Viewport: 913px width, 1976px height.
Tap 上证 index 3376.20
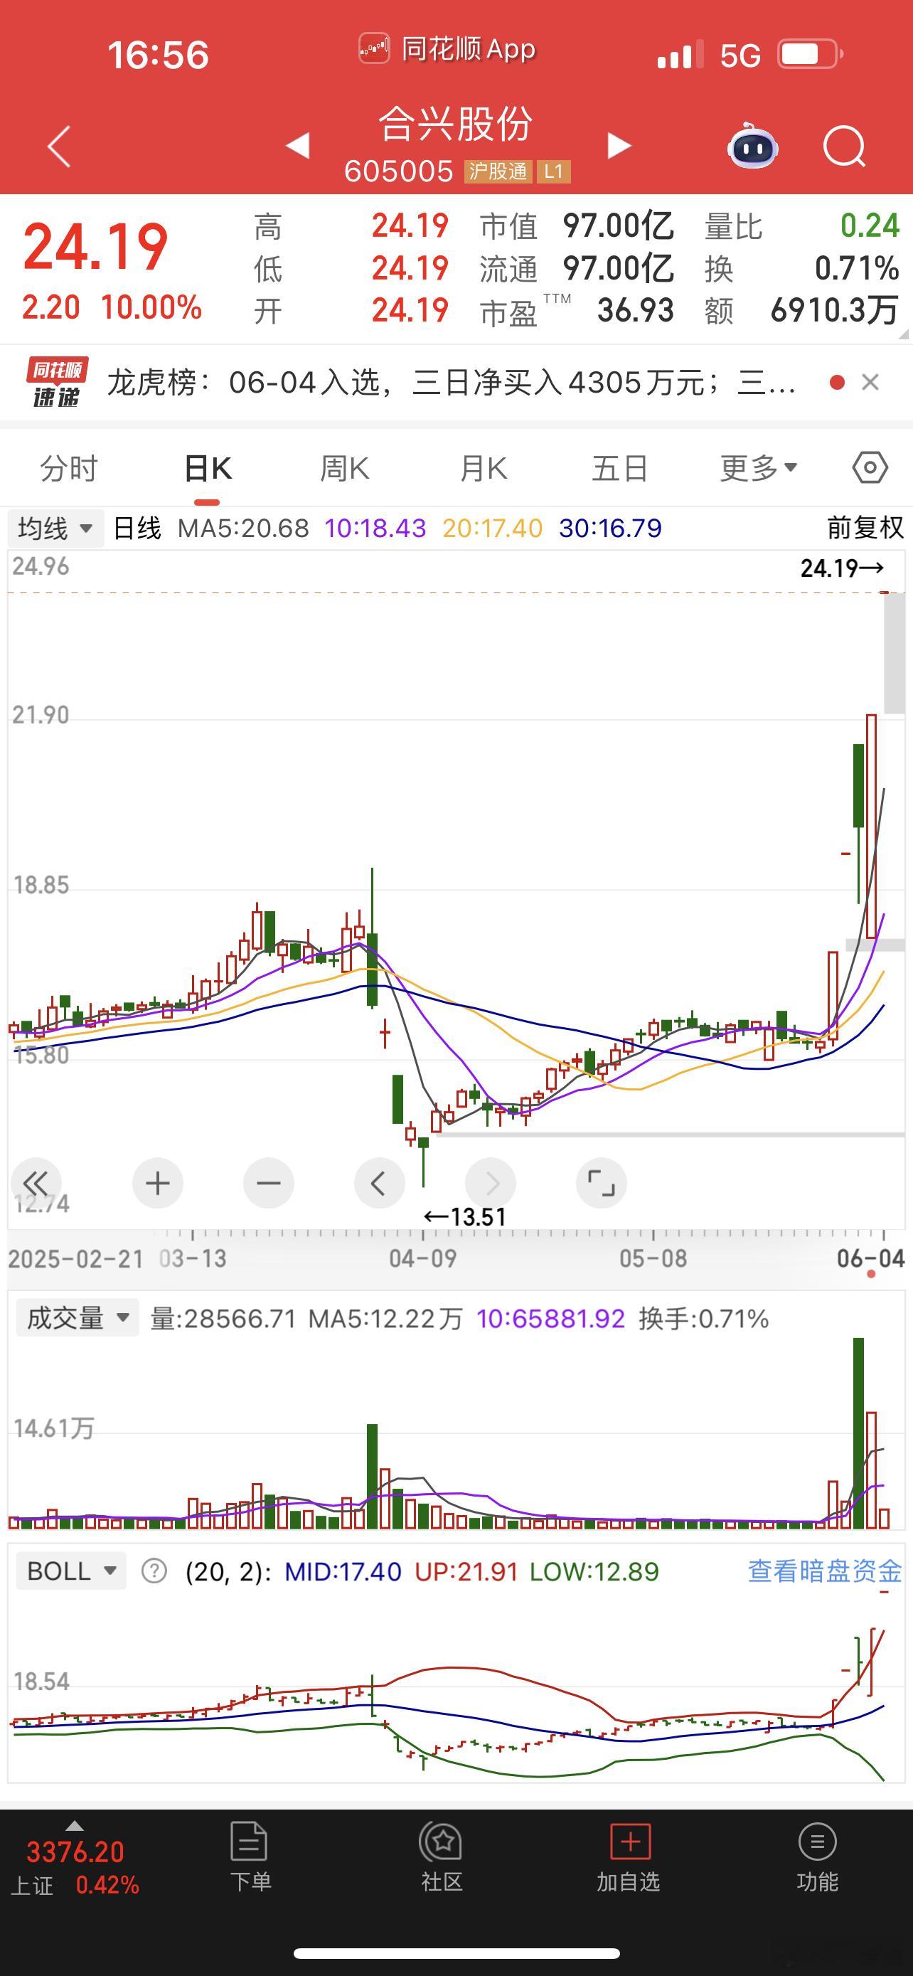[x=75, y=1852]
